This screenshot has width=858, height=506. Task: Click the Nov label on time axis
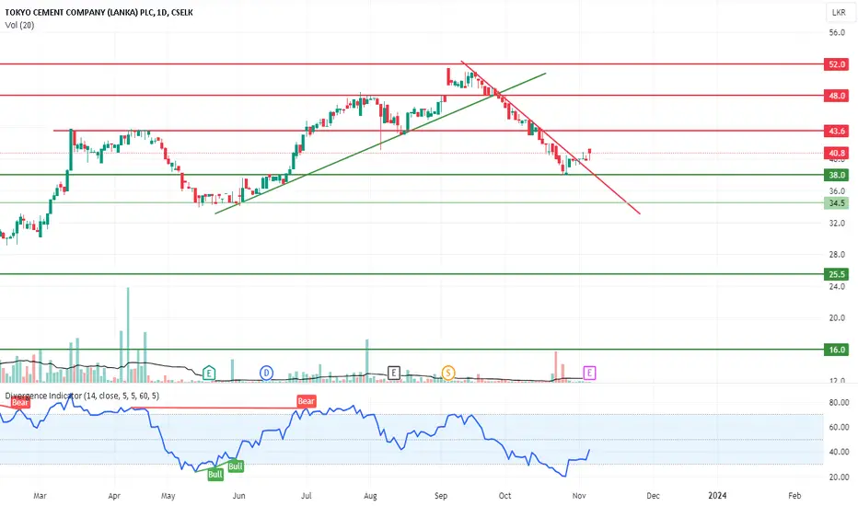point(579,496)
